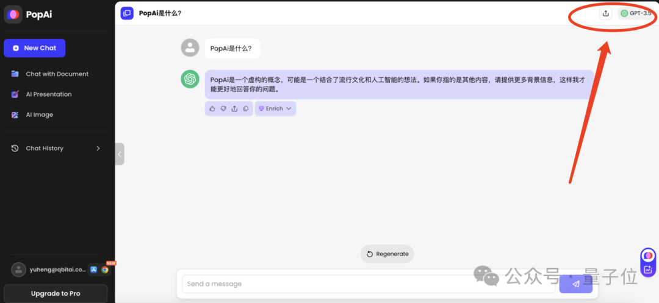Screen dimensions: 659x303
Task: Open the yuheng@qbitai account email
Action: click(57, 270)
